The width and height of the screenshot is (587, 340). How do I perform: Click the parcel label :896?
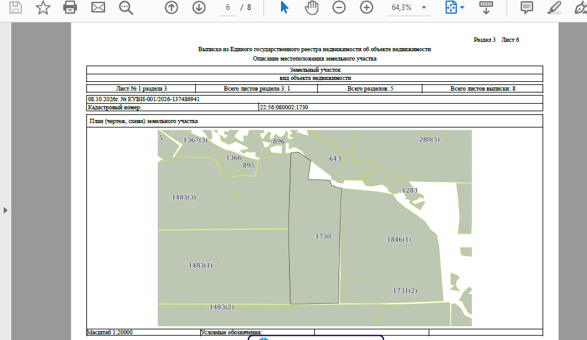click(x=278, y=141)
